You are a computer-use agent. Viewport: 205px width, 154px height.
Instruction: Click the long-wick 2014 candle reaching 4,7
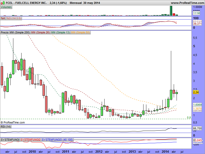(x=171, y=94)
